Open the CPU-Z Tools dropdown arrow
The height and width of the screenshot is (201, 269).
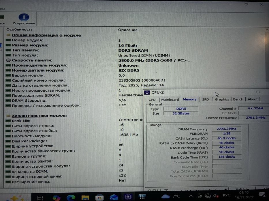[225, 190]
